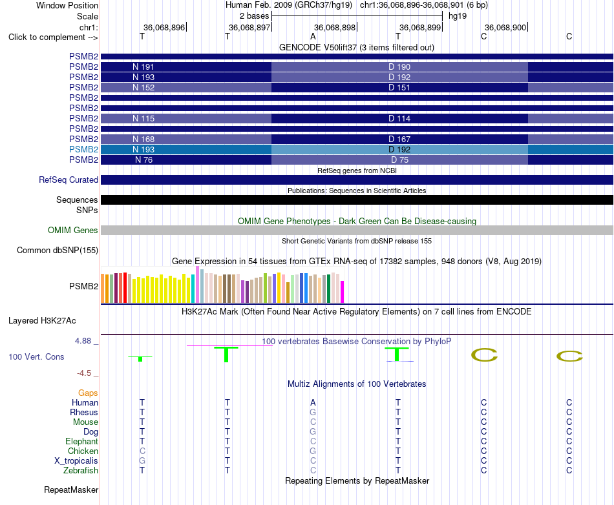Screen dimensions: 614x505
Task: Click the 'Window Position' label
Action: coord(67,5)
